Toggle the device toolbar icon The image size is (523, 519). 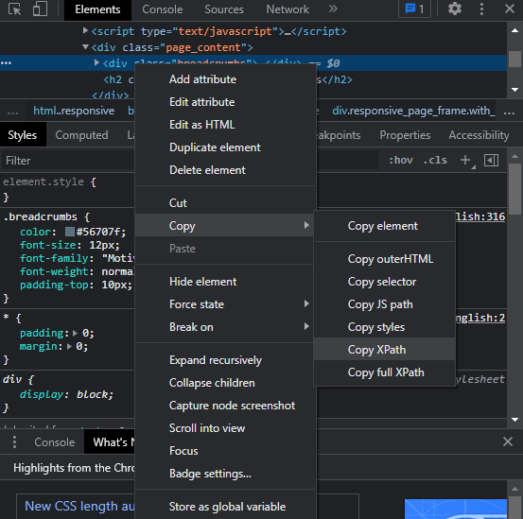(40, 9)
